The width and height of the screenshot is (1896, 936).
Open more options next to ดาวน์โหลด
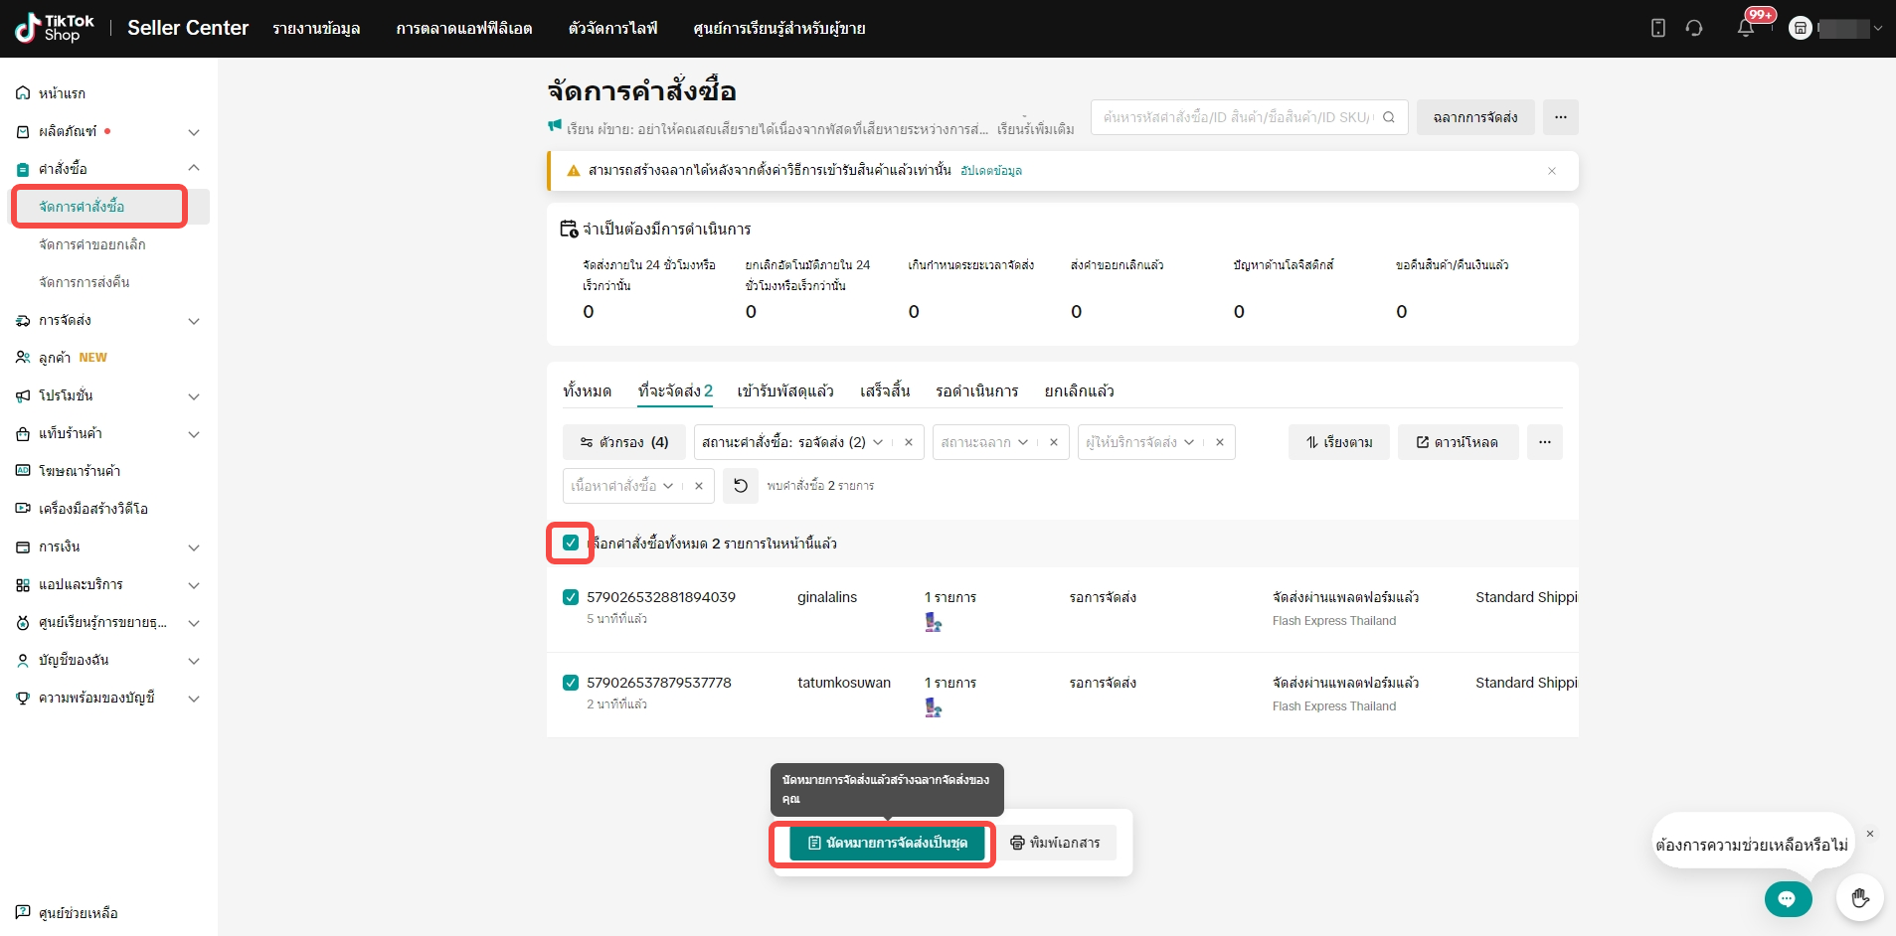tap(1545, 442)
